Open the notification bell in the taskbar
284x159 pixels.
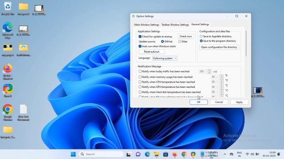click(x=279, y=154)
